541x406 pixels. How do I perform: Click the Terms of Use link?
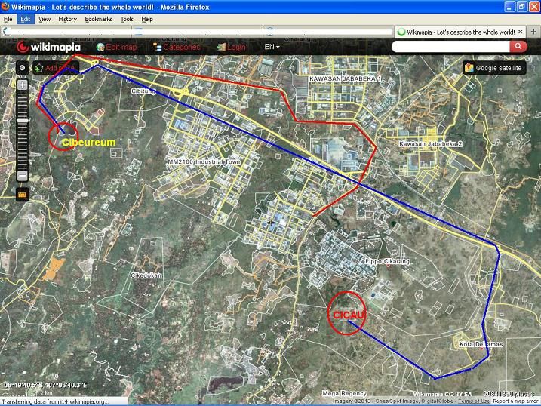(473, 401)
